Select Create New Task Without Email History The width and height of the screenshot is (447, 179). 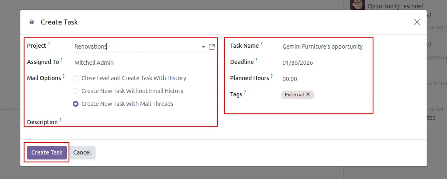[76, 91]
